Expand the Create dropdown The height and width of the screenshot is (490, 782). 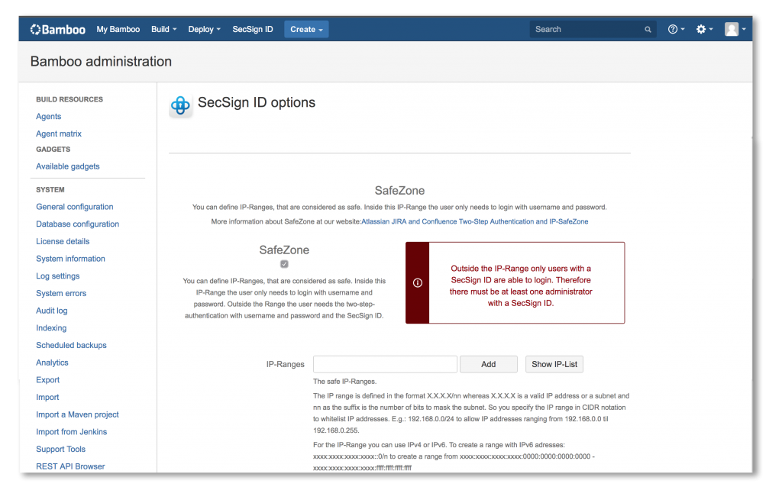click(305, 28)
